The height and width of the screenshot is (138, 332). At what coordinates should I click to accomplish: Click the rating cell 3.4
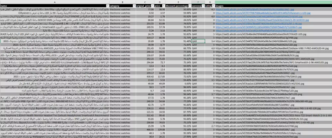pos(210,41)
